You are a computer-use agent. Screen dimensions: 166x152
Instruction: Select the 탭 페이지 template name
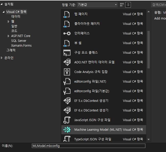81,14
